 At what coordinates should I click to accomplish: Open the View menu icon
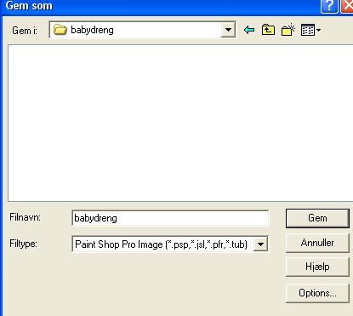[308, 30]
